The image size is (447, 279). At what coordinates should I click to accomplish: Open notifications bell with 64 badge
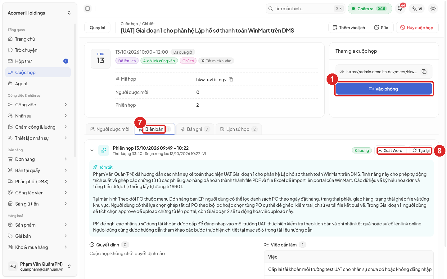click(400, 9)
